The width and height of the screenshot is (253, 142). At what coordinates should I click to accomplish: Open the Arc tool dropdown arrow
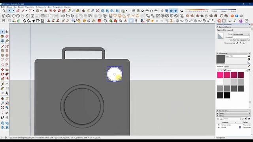(34, 11)
